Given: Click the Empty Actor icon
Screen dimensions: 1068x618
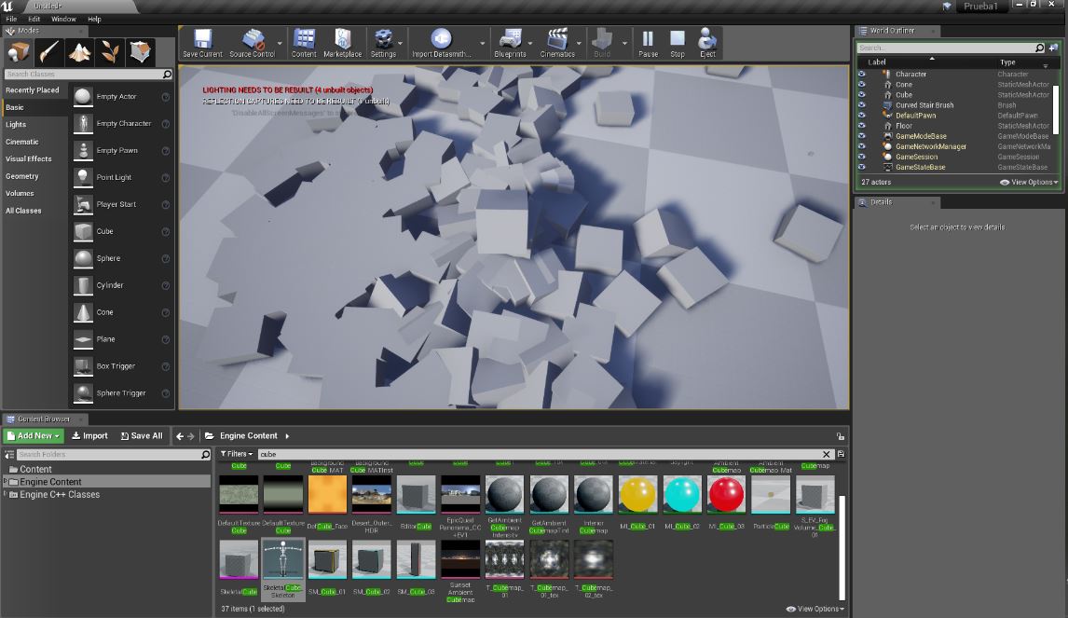Looking at the screenshot, I should click(x=83, y=97).
